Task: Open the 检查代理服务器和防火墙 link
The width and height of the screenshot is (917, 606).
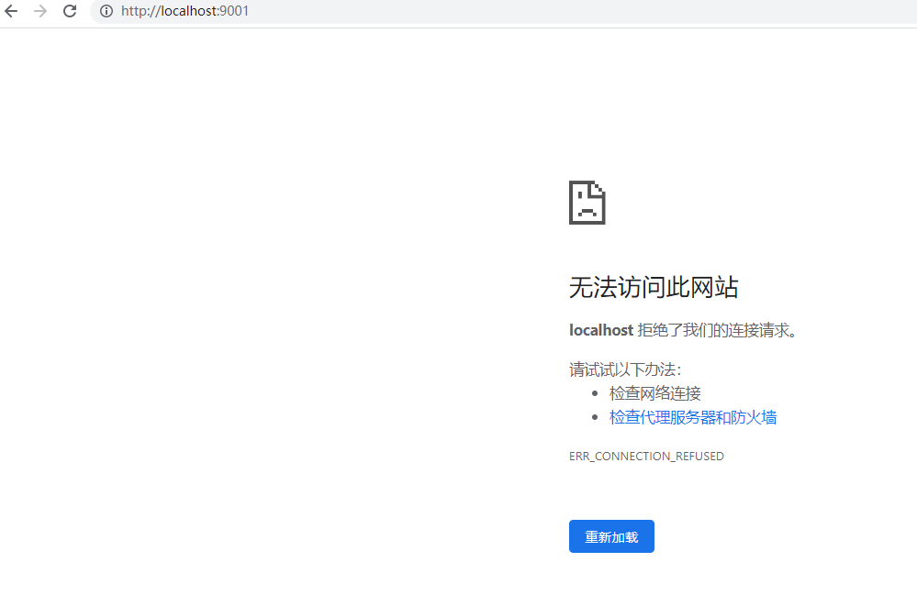Action: (x=692, y=416)
